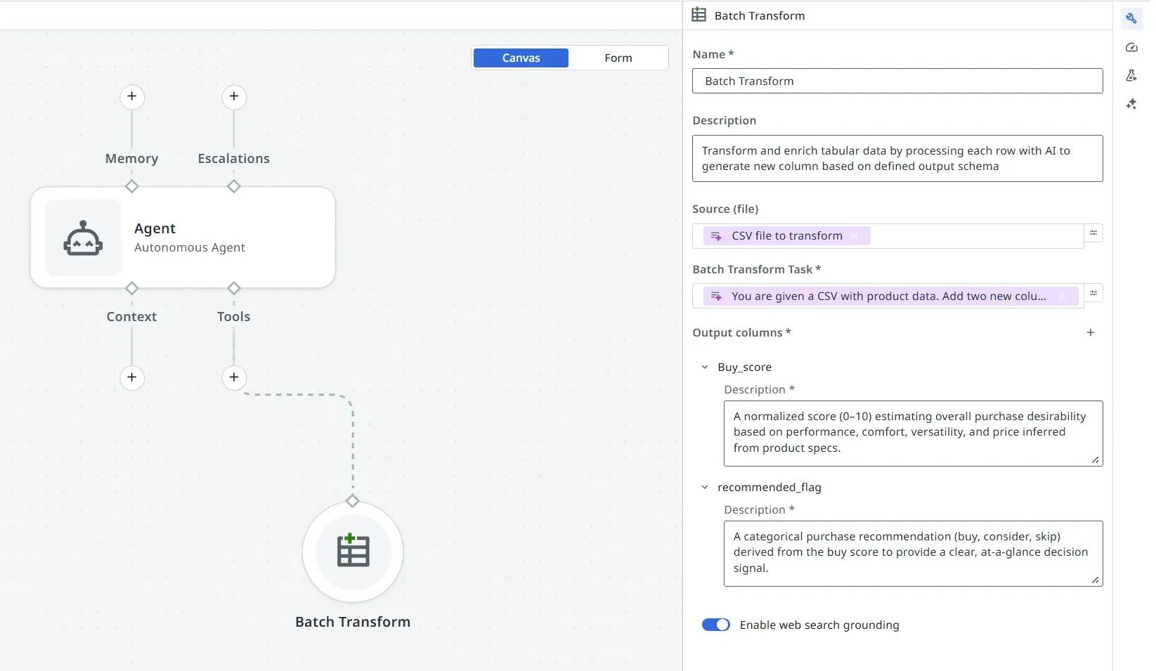Open variable selector icon beside Batch Transform Task
This screenshot has width=1156, height=671.
[1093, 293]
